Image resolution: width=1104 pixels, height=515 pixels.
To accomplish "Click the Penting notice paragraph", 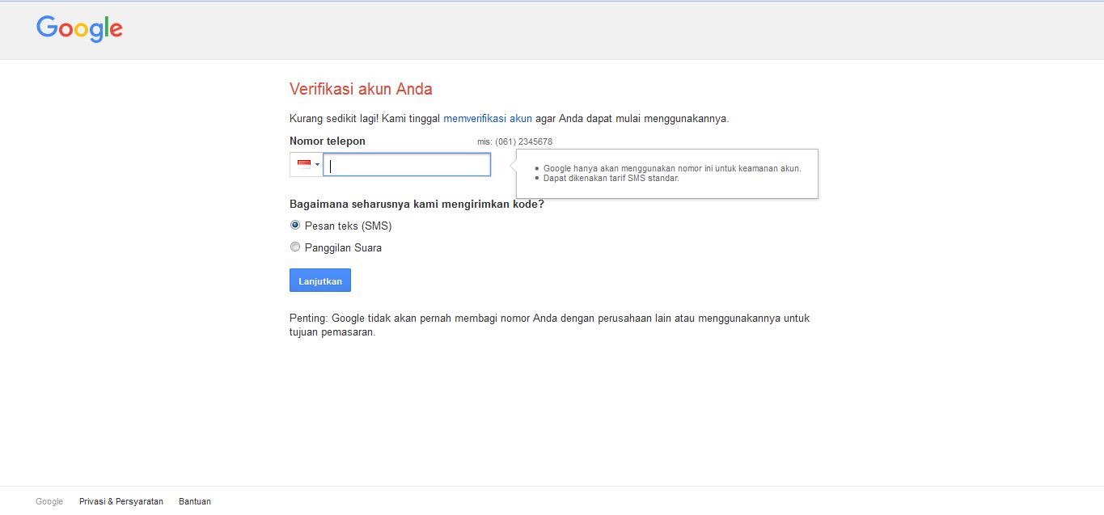I will click(x=550, y=325).
